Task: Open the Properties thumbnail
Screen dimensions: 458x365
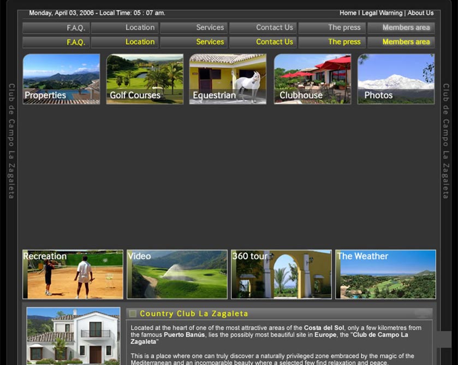Action: point(61,78)
